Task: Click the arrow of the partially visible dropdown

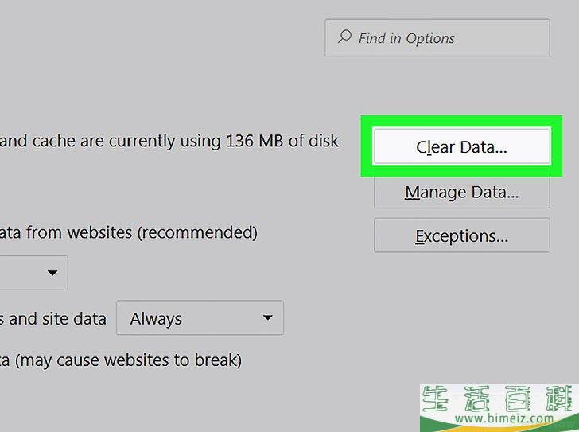Action: pos(52,273)
